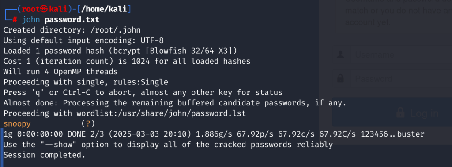Click the user icon beside Username field
This screenshot has width=452, height=167.
pos(340,54)
